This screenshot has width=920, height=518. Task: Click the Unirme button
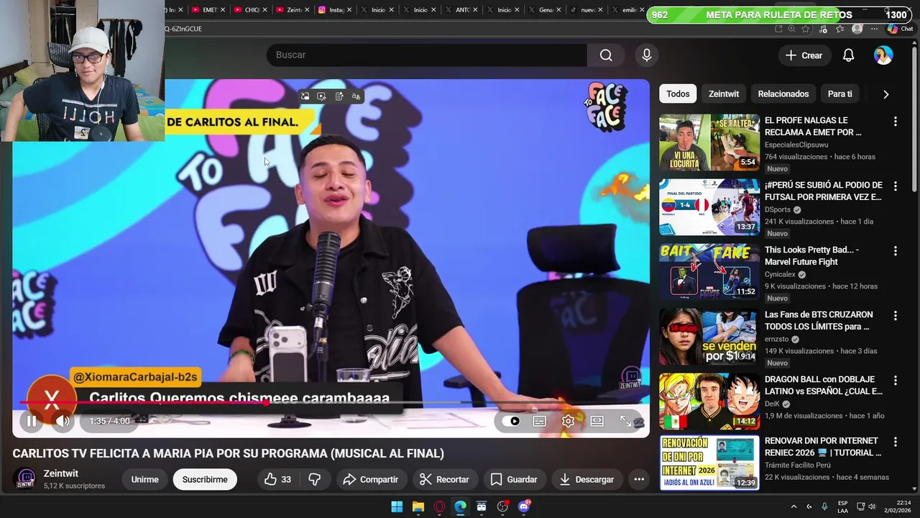click(144, 479)
